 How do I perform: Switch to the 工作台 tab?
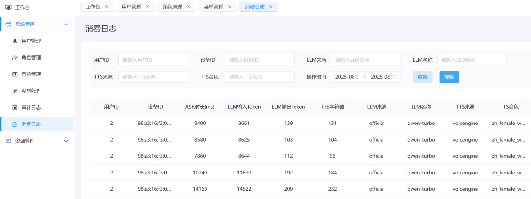pos(92,7)
